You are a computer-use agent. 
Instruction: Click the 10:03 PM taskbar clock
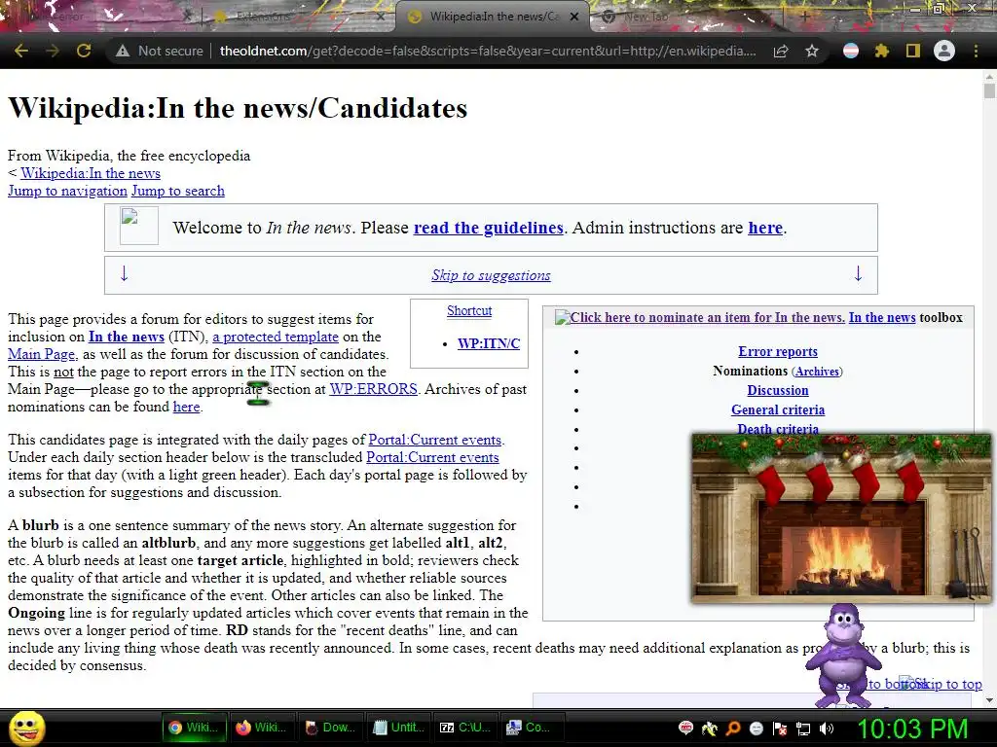tap(912, 728)
